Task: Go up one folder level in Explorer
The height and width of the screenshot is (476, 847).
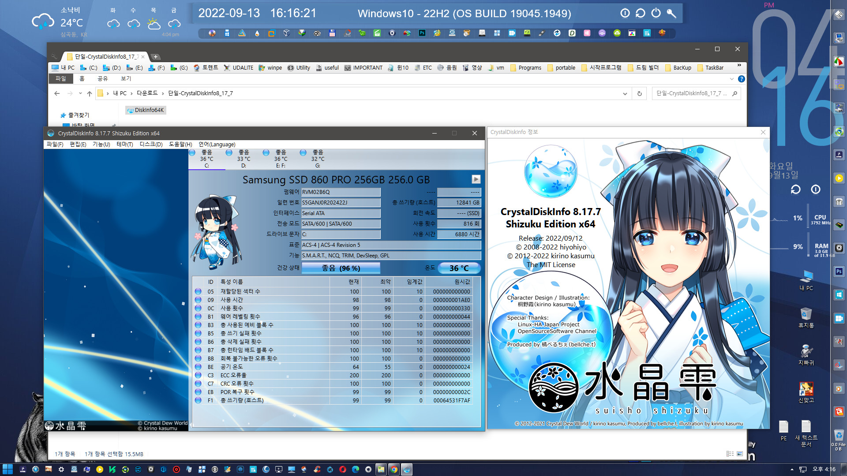Action: click(x=90, y=93)
